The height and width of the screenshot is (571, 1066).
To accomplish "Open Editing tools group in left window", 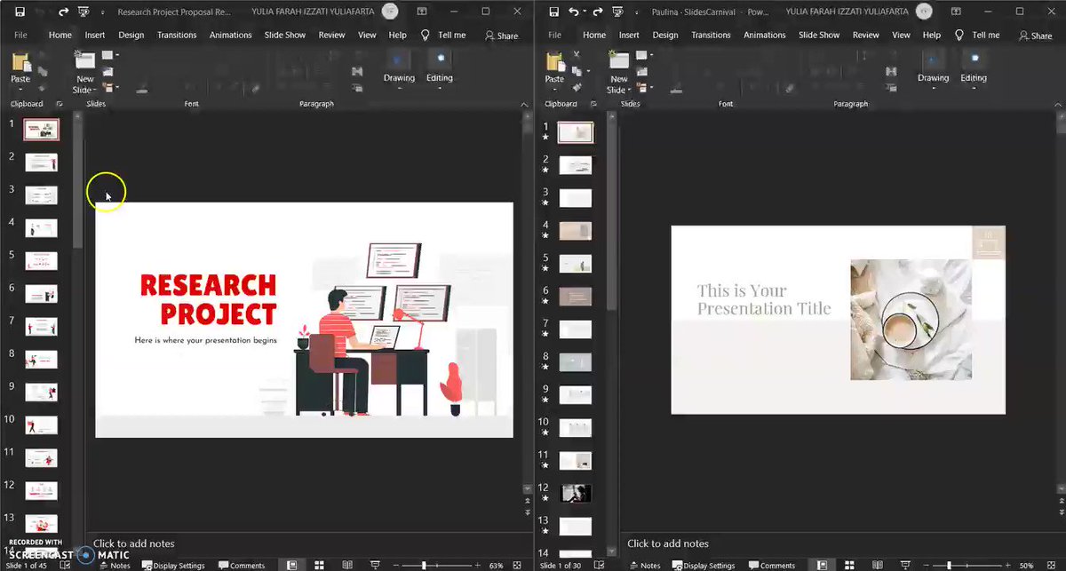I will point(440,67).
